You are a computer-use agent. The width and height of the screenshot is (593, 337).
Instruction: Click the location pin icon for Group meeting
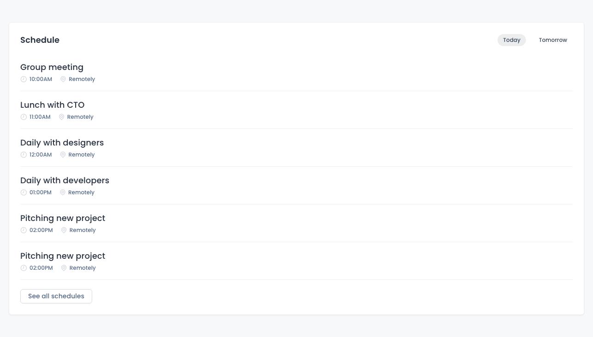click(x=63, y=79)
